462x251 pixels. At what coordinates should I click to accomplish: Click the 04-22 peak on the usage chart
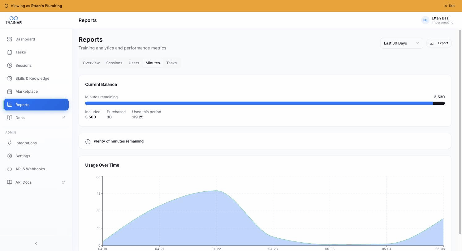pyautogui.click(x=216, y=191)
